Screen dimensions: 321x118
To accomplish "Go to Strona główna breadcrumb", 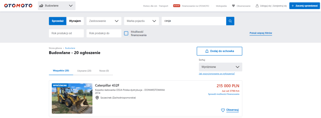I will tap(55, 48).
